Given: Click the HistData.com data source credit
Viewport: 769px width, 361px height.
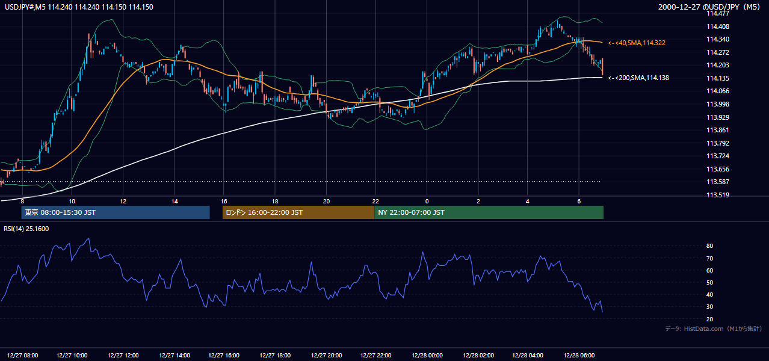Looking at the screenshot, I should [714, 329].
